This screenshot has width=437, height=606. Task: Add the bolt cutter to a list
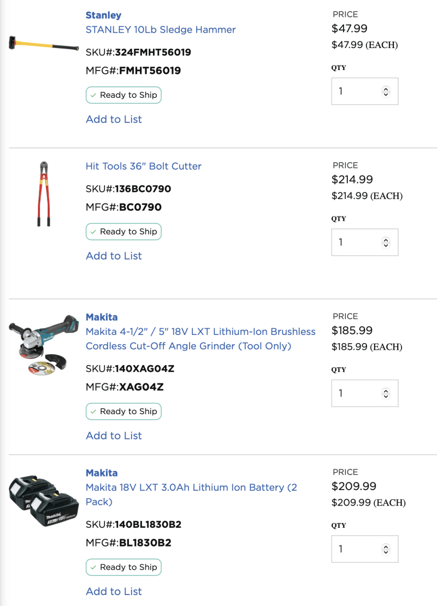pyautogui.click(x=114, y=256)
